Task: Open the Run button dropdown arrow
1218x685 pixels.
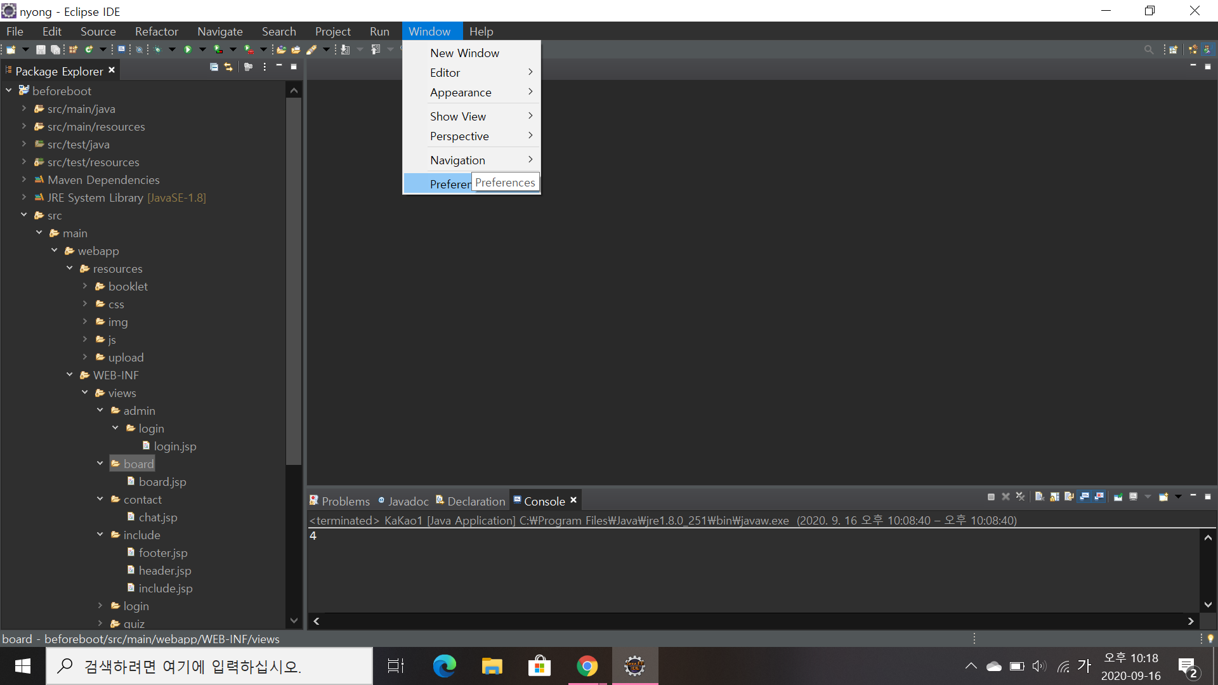Action: click(x=202, y=49)
